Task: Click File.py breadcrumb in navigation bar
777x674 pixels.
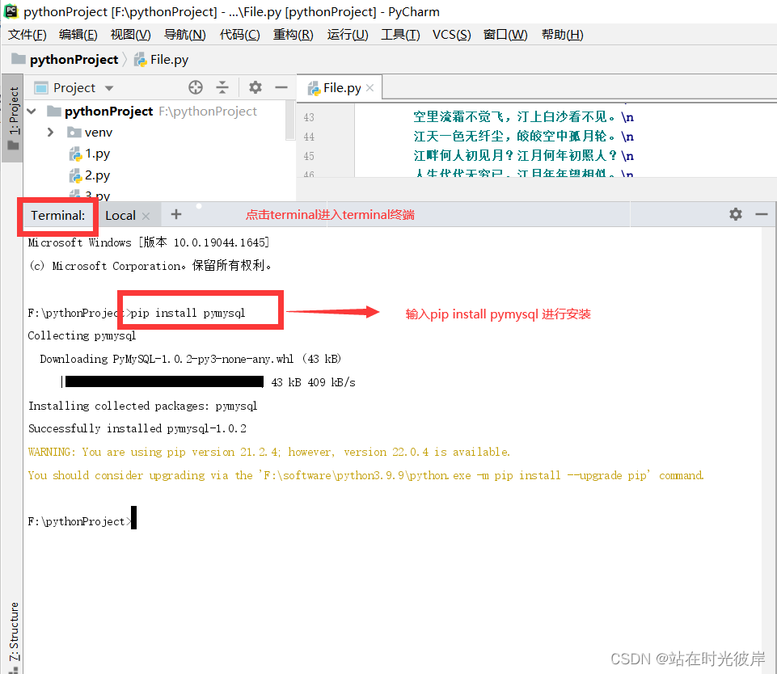Action: [169, 60]
